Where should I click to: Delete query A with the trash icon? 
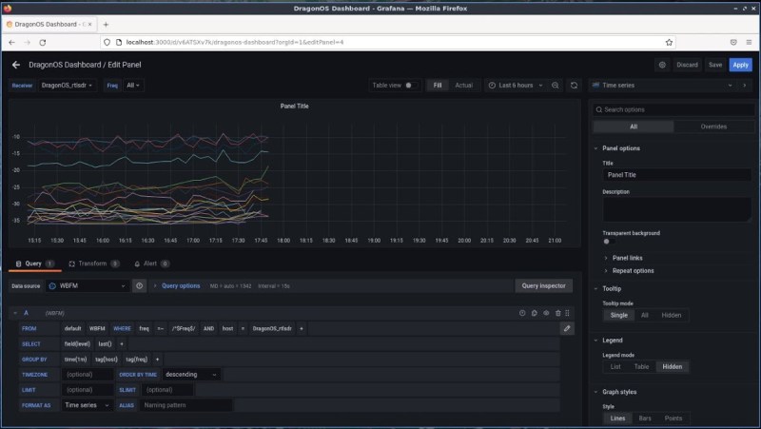pos(557,312)
